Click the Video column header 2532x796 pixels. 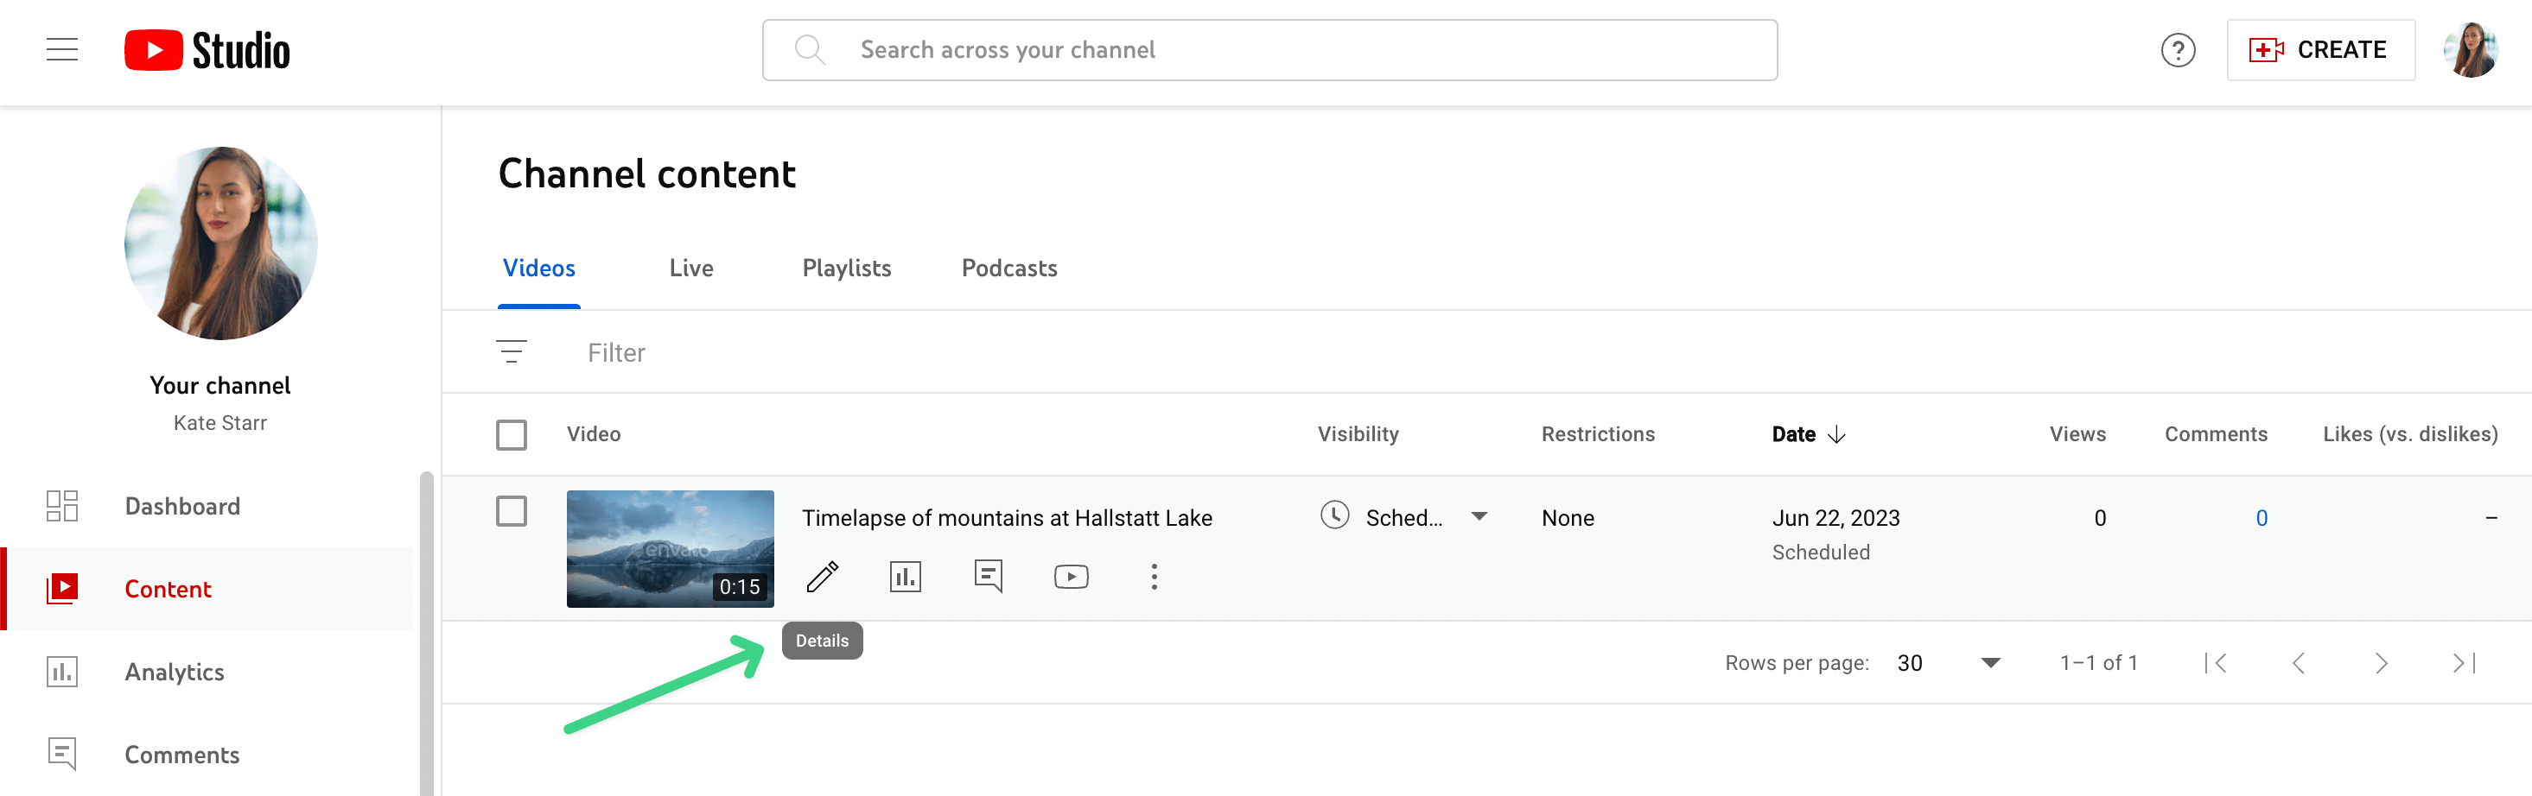593,435
